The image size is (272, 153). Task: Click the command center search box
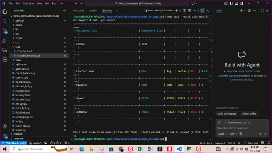[x=137, y=4]
